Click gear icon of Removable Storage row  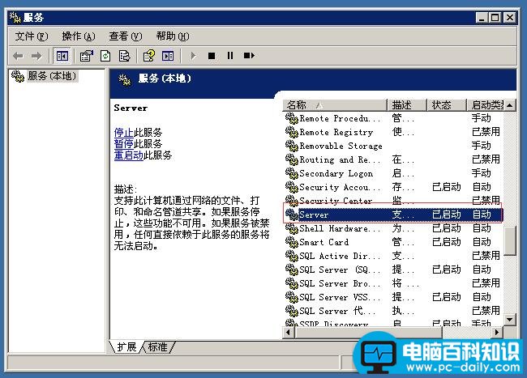292,146
